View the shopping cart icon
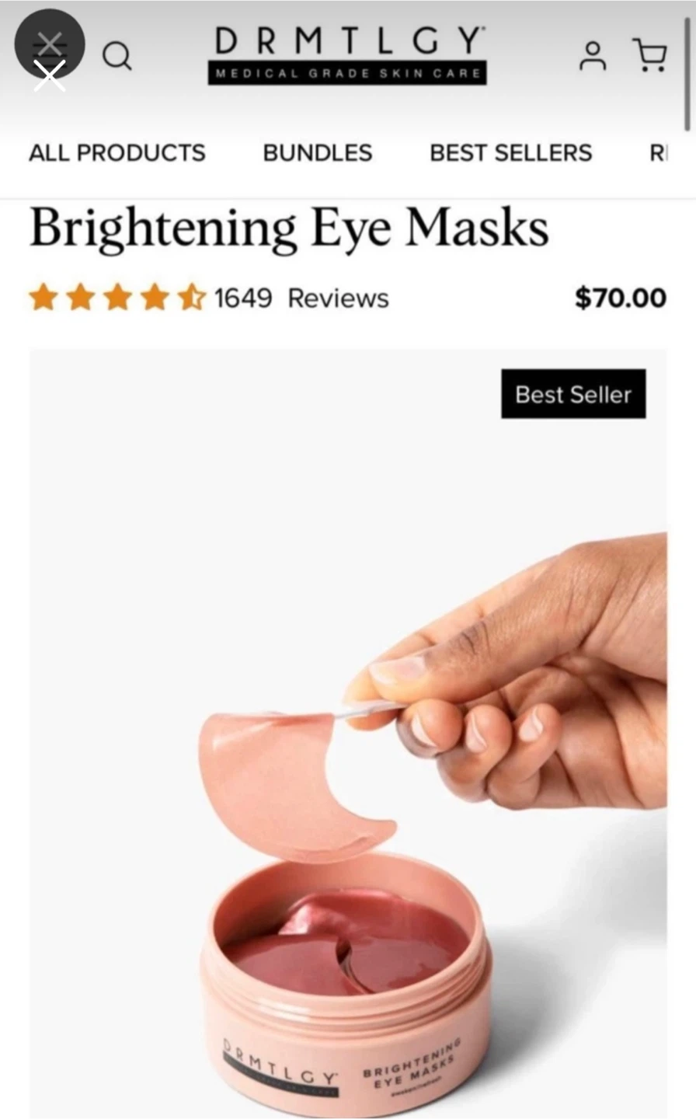696x1119 pixels. [650, 55]
